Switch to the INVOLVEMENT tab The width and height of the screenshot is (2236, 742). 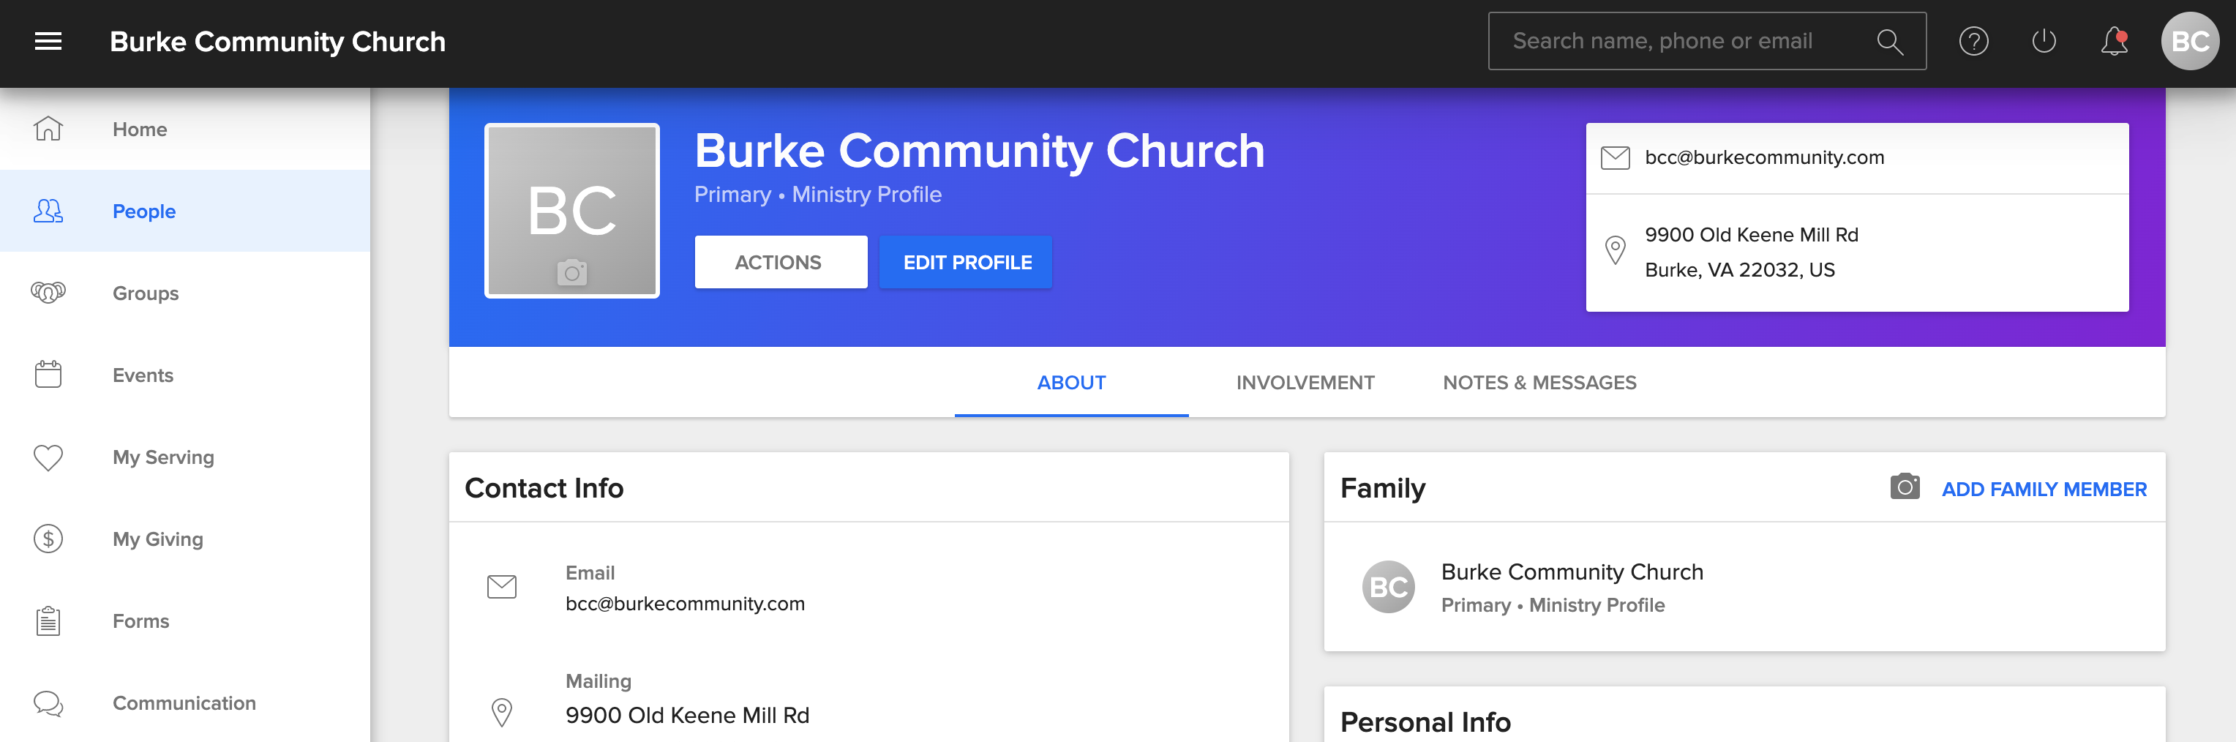1305,383
